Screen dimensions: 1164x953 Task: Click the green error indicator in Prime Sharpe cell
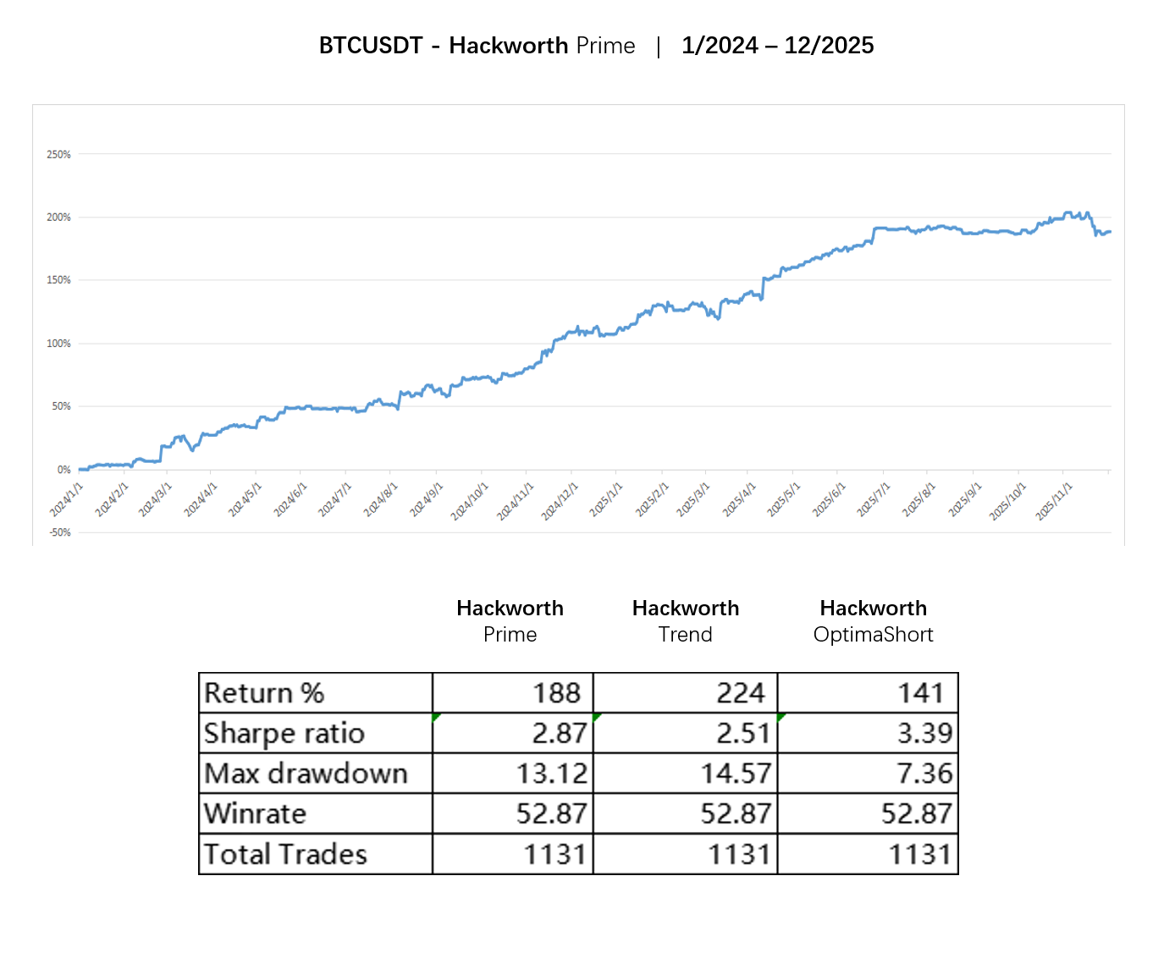[436, 718]
